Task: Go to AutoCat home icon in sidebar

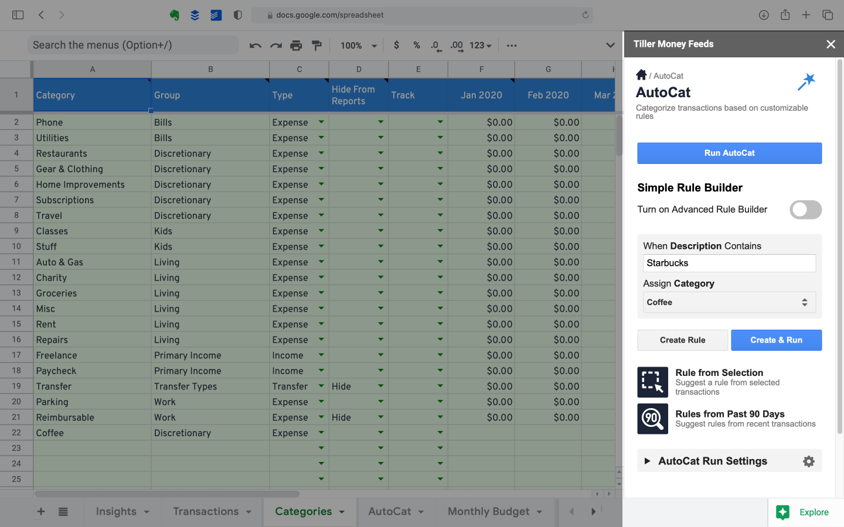Action: pos(641,75)
